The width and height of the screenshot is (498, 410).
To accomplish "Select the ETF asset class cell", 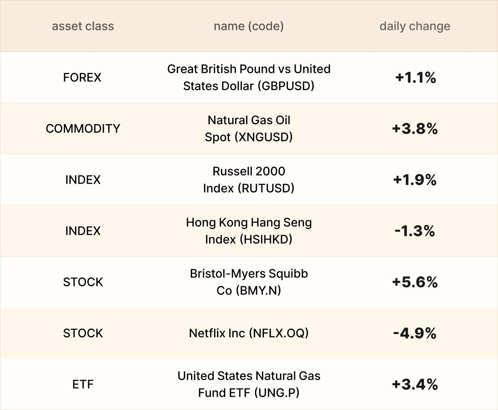I will 83,384.
